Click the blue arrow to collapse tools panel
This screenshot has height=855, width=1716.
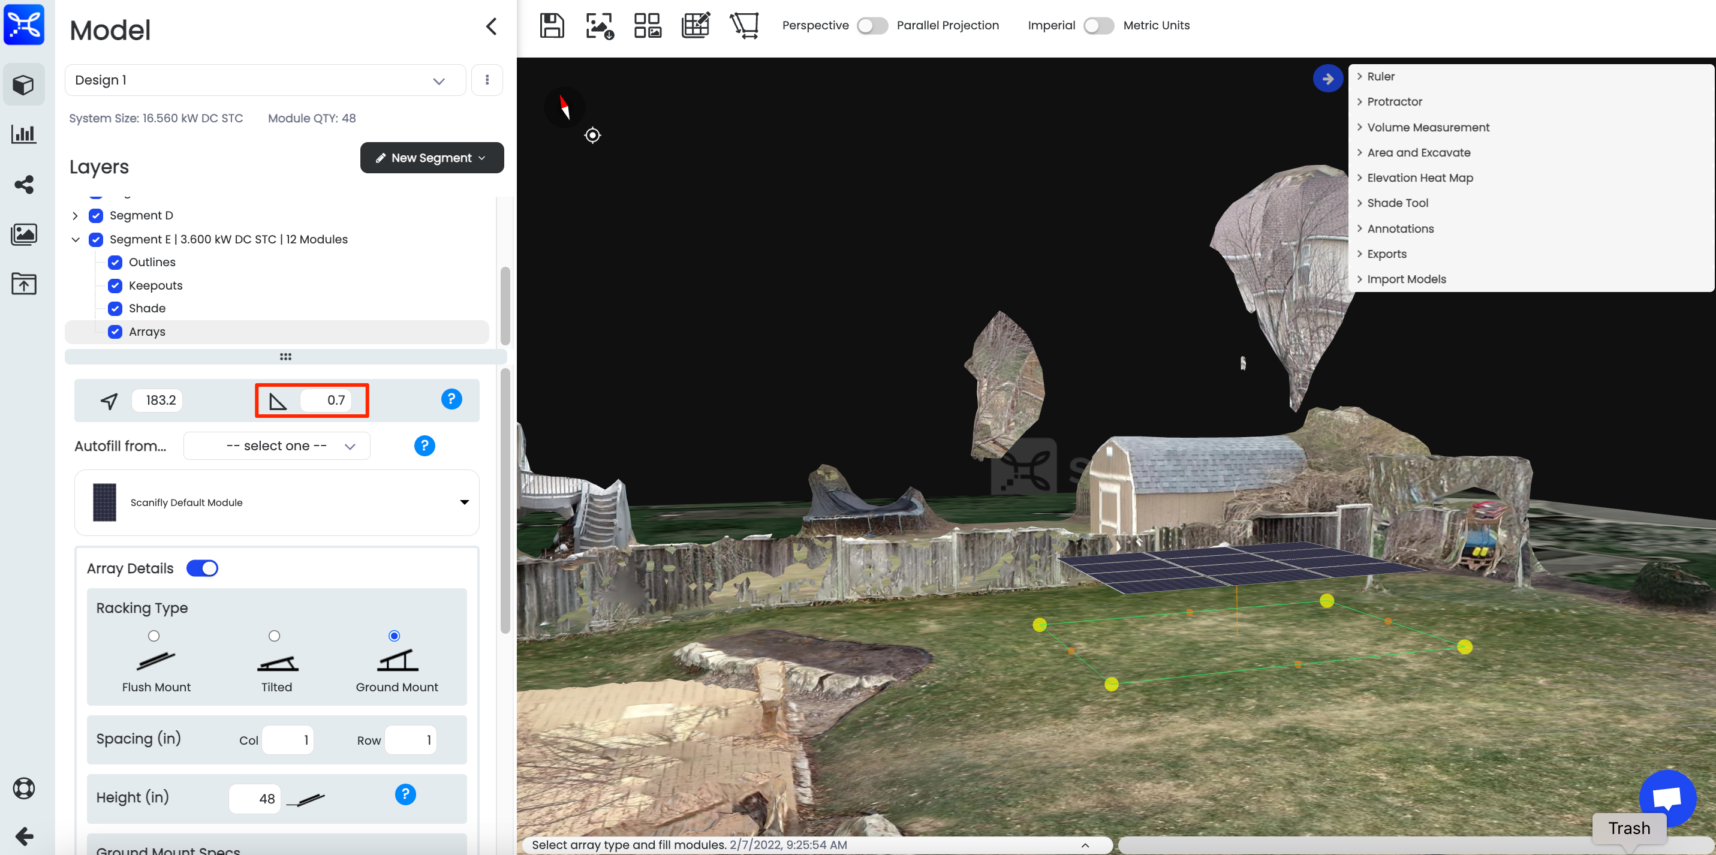[x=1327, y=79]
